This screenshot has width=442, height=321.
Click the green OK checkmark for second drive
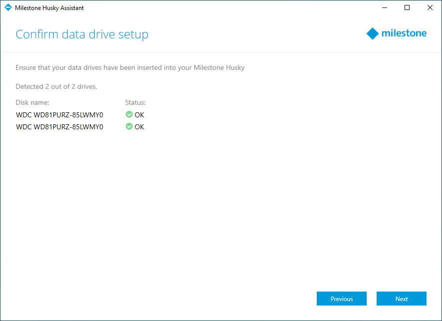click(x=129, y=127)
